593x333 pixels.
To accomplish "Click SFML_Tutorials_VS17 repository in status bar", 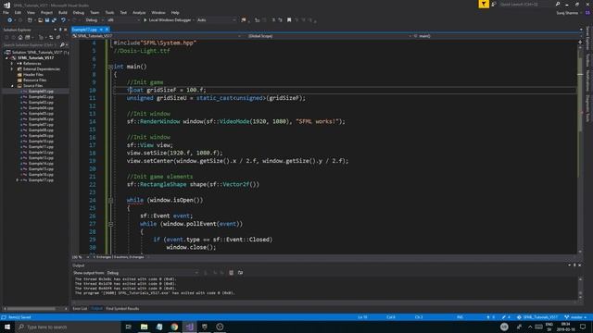I will [x=537, y=317].
